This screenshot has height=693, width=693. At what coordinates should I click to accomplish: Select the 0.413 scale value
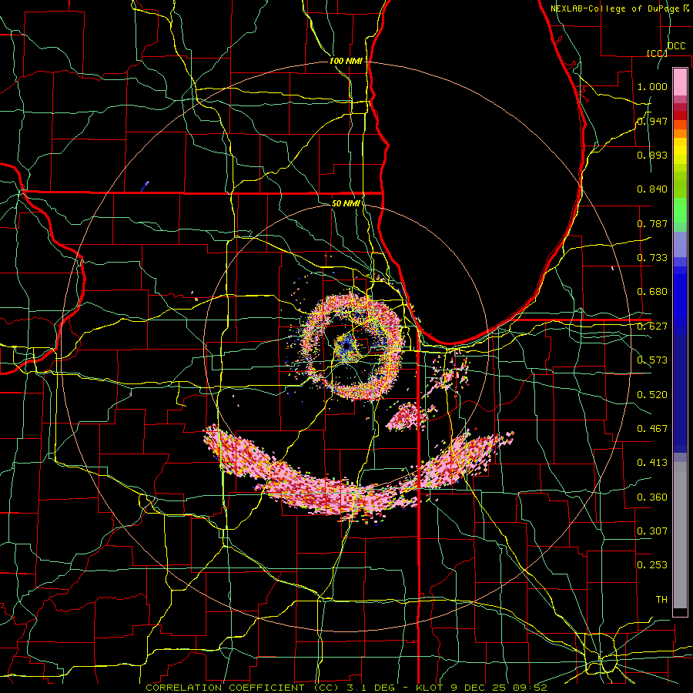pos(652,463)
